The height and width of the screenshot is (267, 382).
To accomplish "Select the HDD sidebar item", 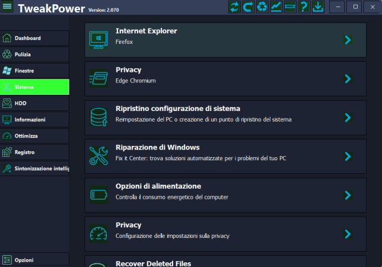I will point(21,103).
